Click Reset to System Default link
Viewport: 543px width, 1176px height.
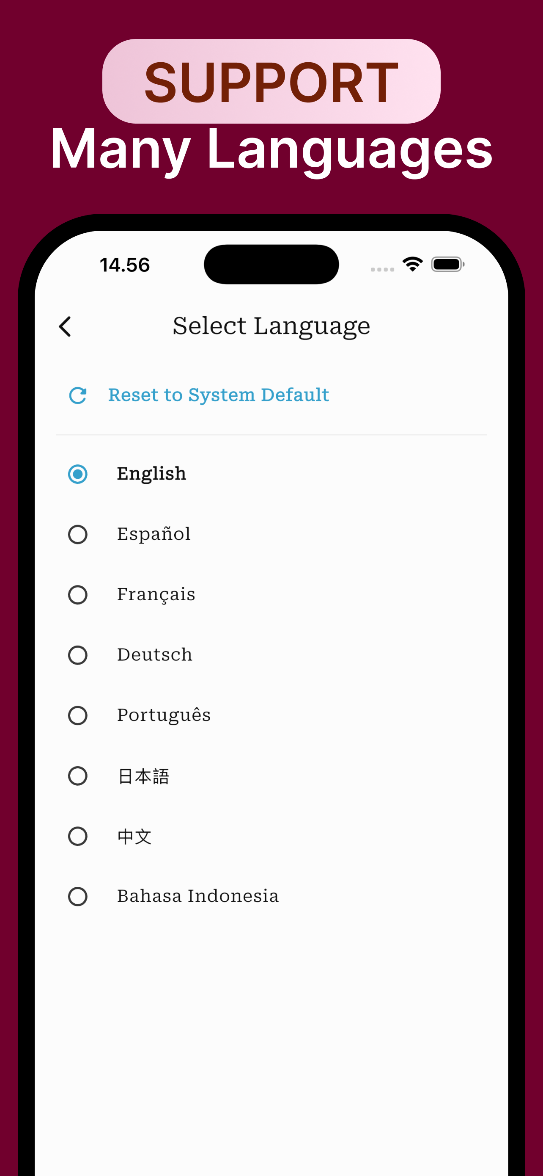[218, 395]
